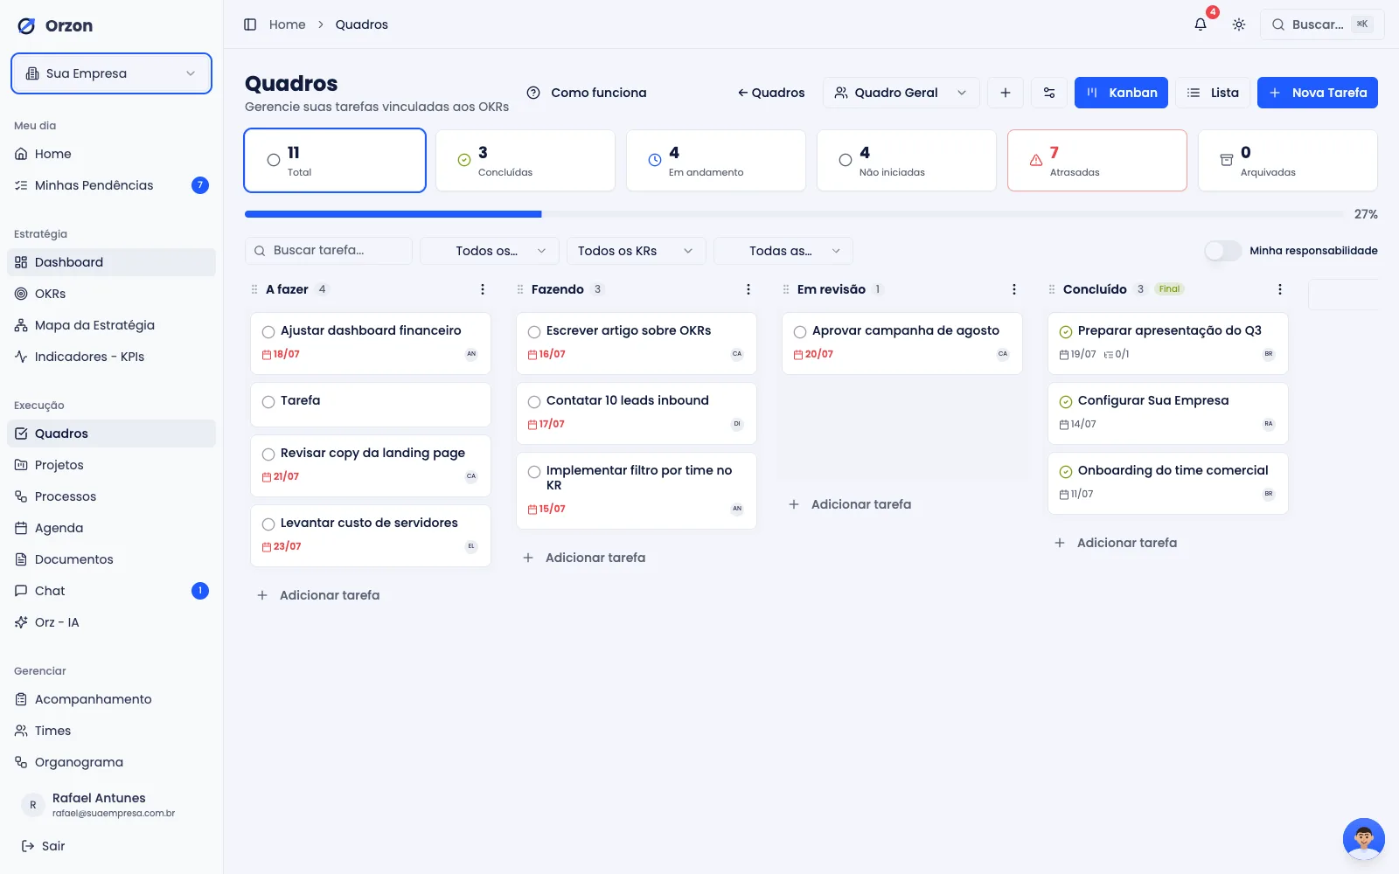The image size is (1399, 874).
Task: Open Todos os... filter dropdown
Action: click(x=489, y=251)
